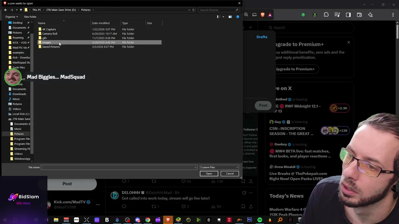Click the zoom magnifier icon in address bar

246,15
